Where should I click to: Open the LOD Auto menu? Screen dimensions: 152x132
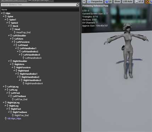[128, 1]
